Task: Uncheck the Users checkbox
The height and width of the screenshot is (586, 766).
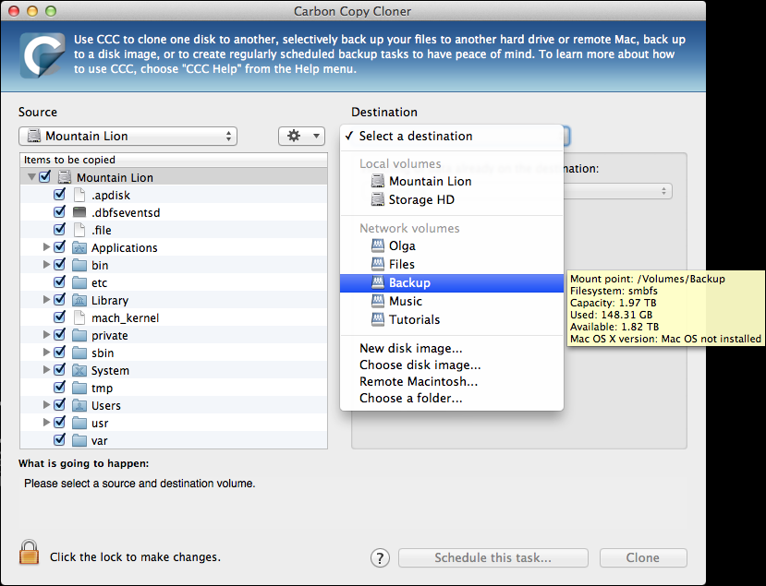Action: 60,405
